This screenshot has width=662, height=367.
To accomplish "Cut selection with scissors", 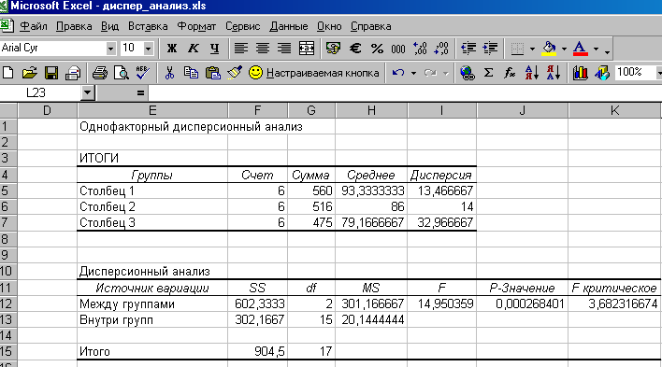I will point(169,73).
